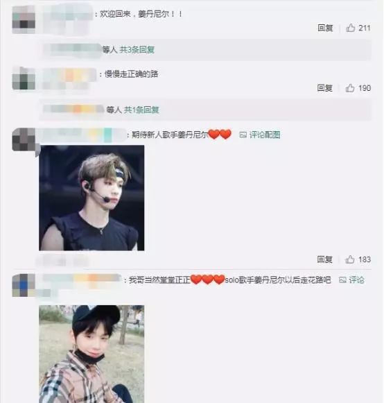Expand 共3条回复 replies
The image size is (384, 403).
(x=137, y=49)
